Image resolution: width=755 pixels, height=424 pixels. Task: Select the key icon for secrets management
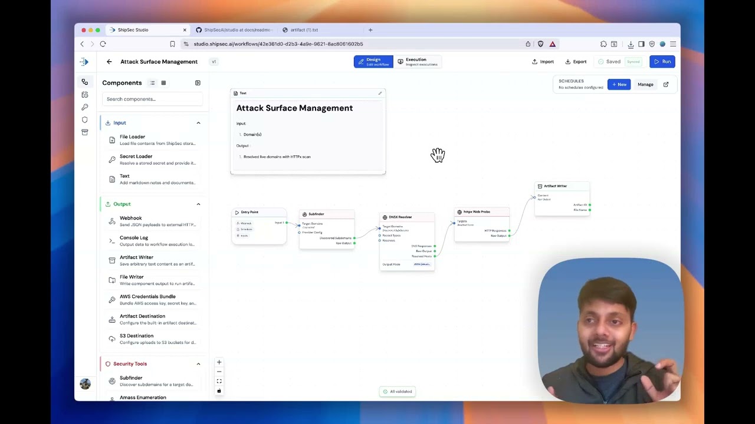pos(85,107)
